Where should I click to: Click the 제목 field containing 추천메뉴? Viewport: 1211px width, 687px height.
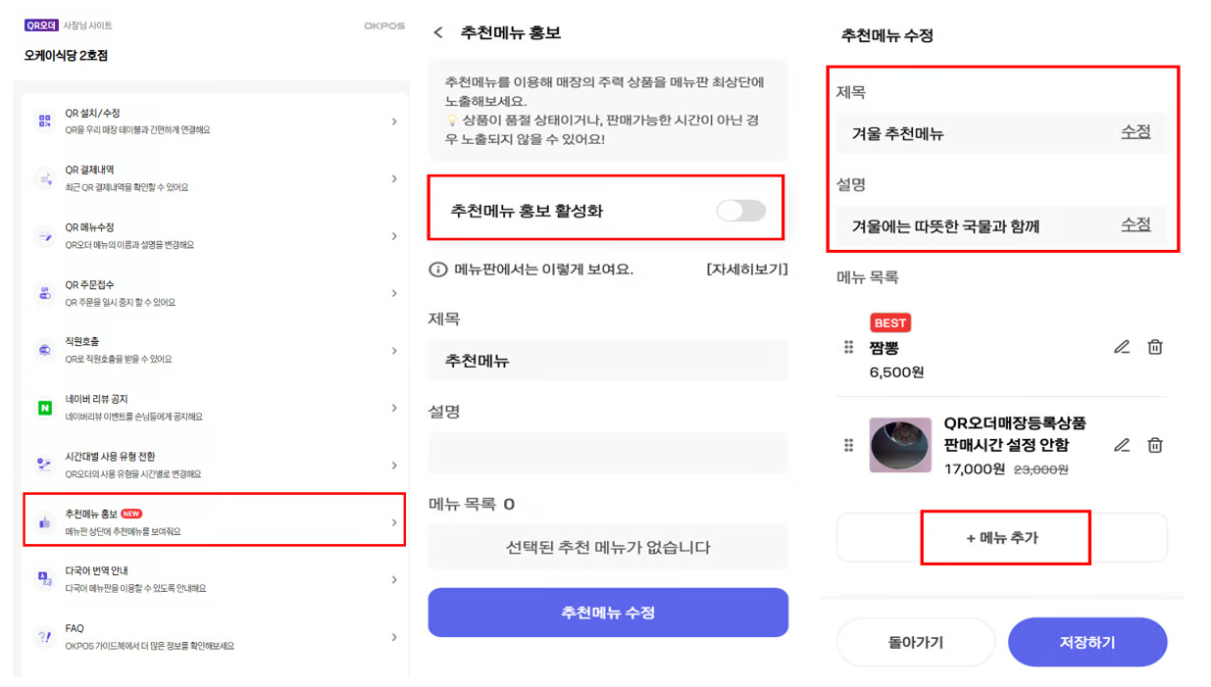pyautogui.click(x=608, y=361)
